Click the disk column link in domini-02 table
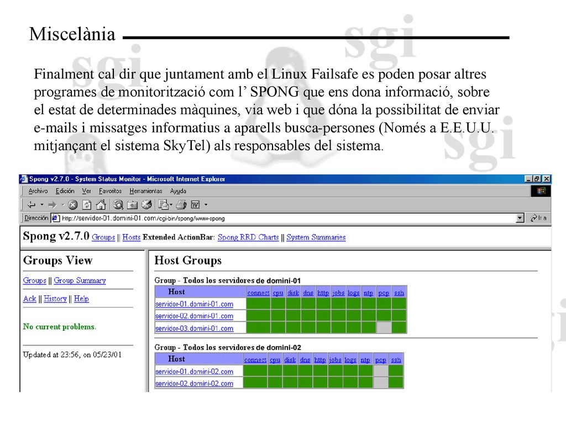 [290, 360]
